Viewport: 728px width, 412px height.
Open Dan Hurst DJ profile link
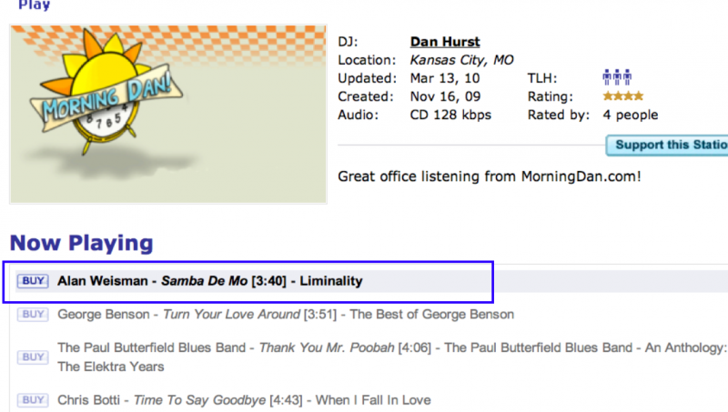[445, 42]
